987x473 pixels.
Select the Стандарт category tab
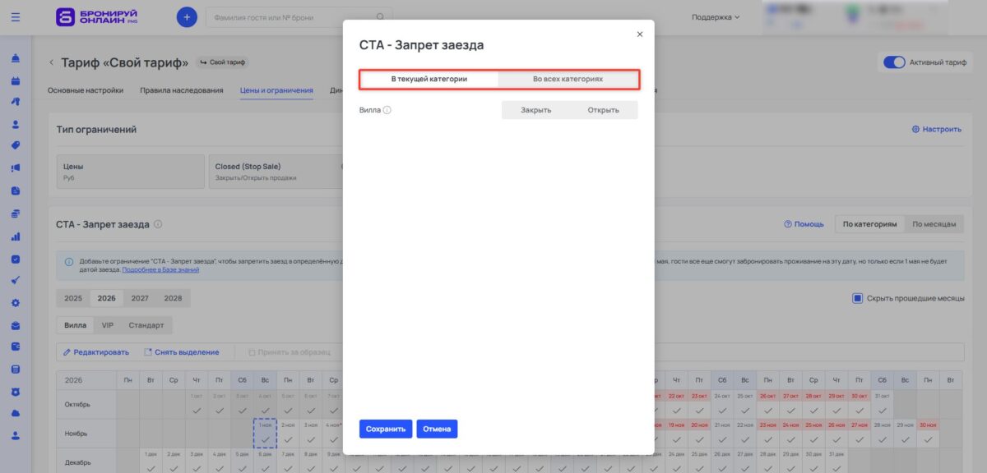coord(146,325)
